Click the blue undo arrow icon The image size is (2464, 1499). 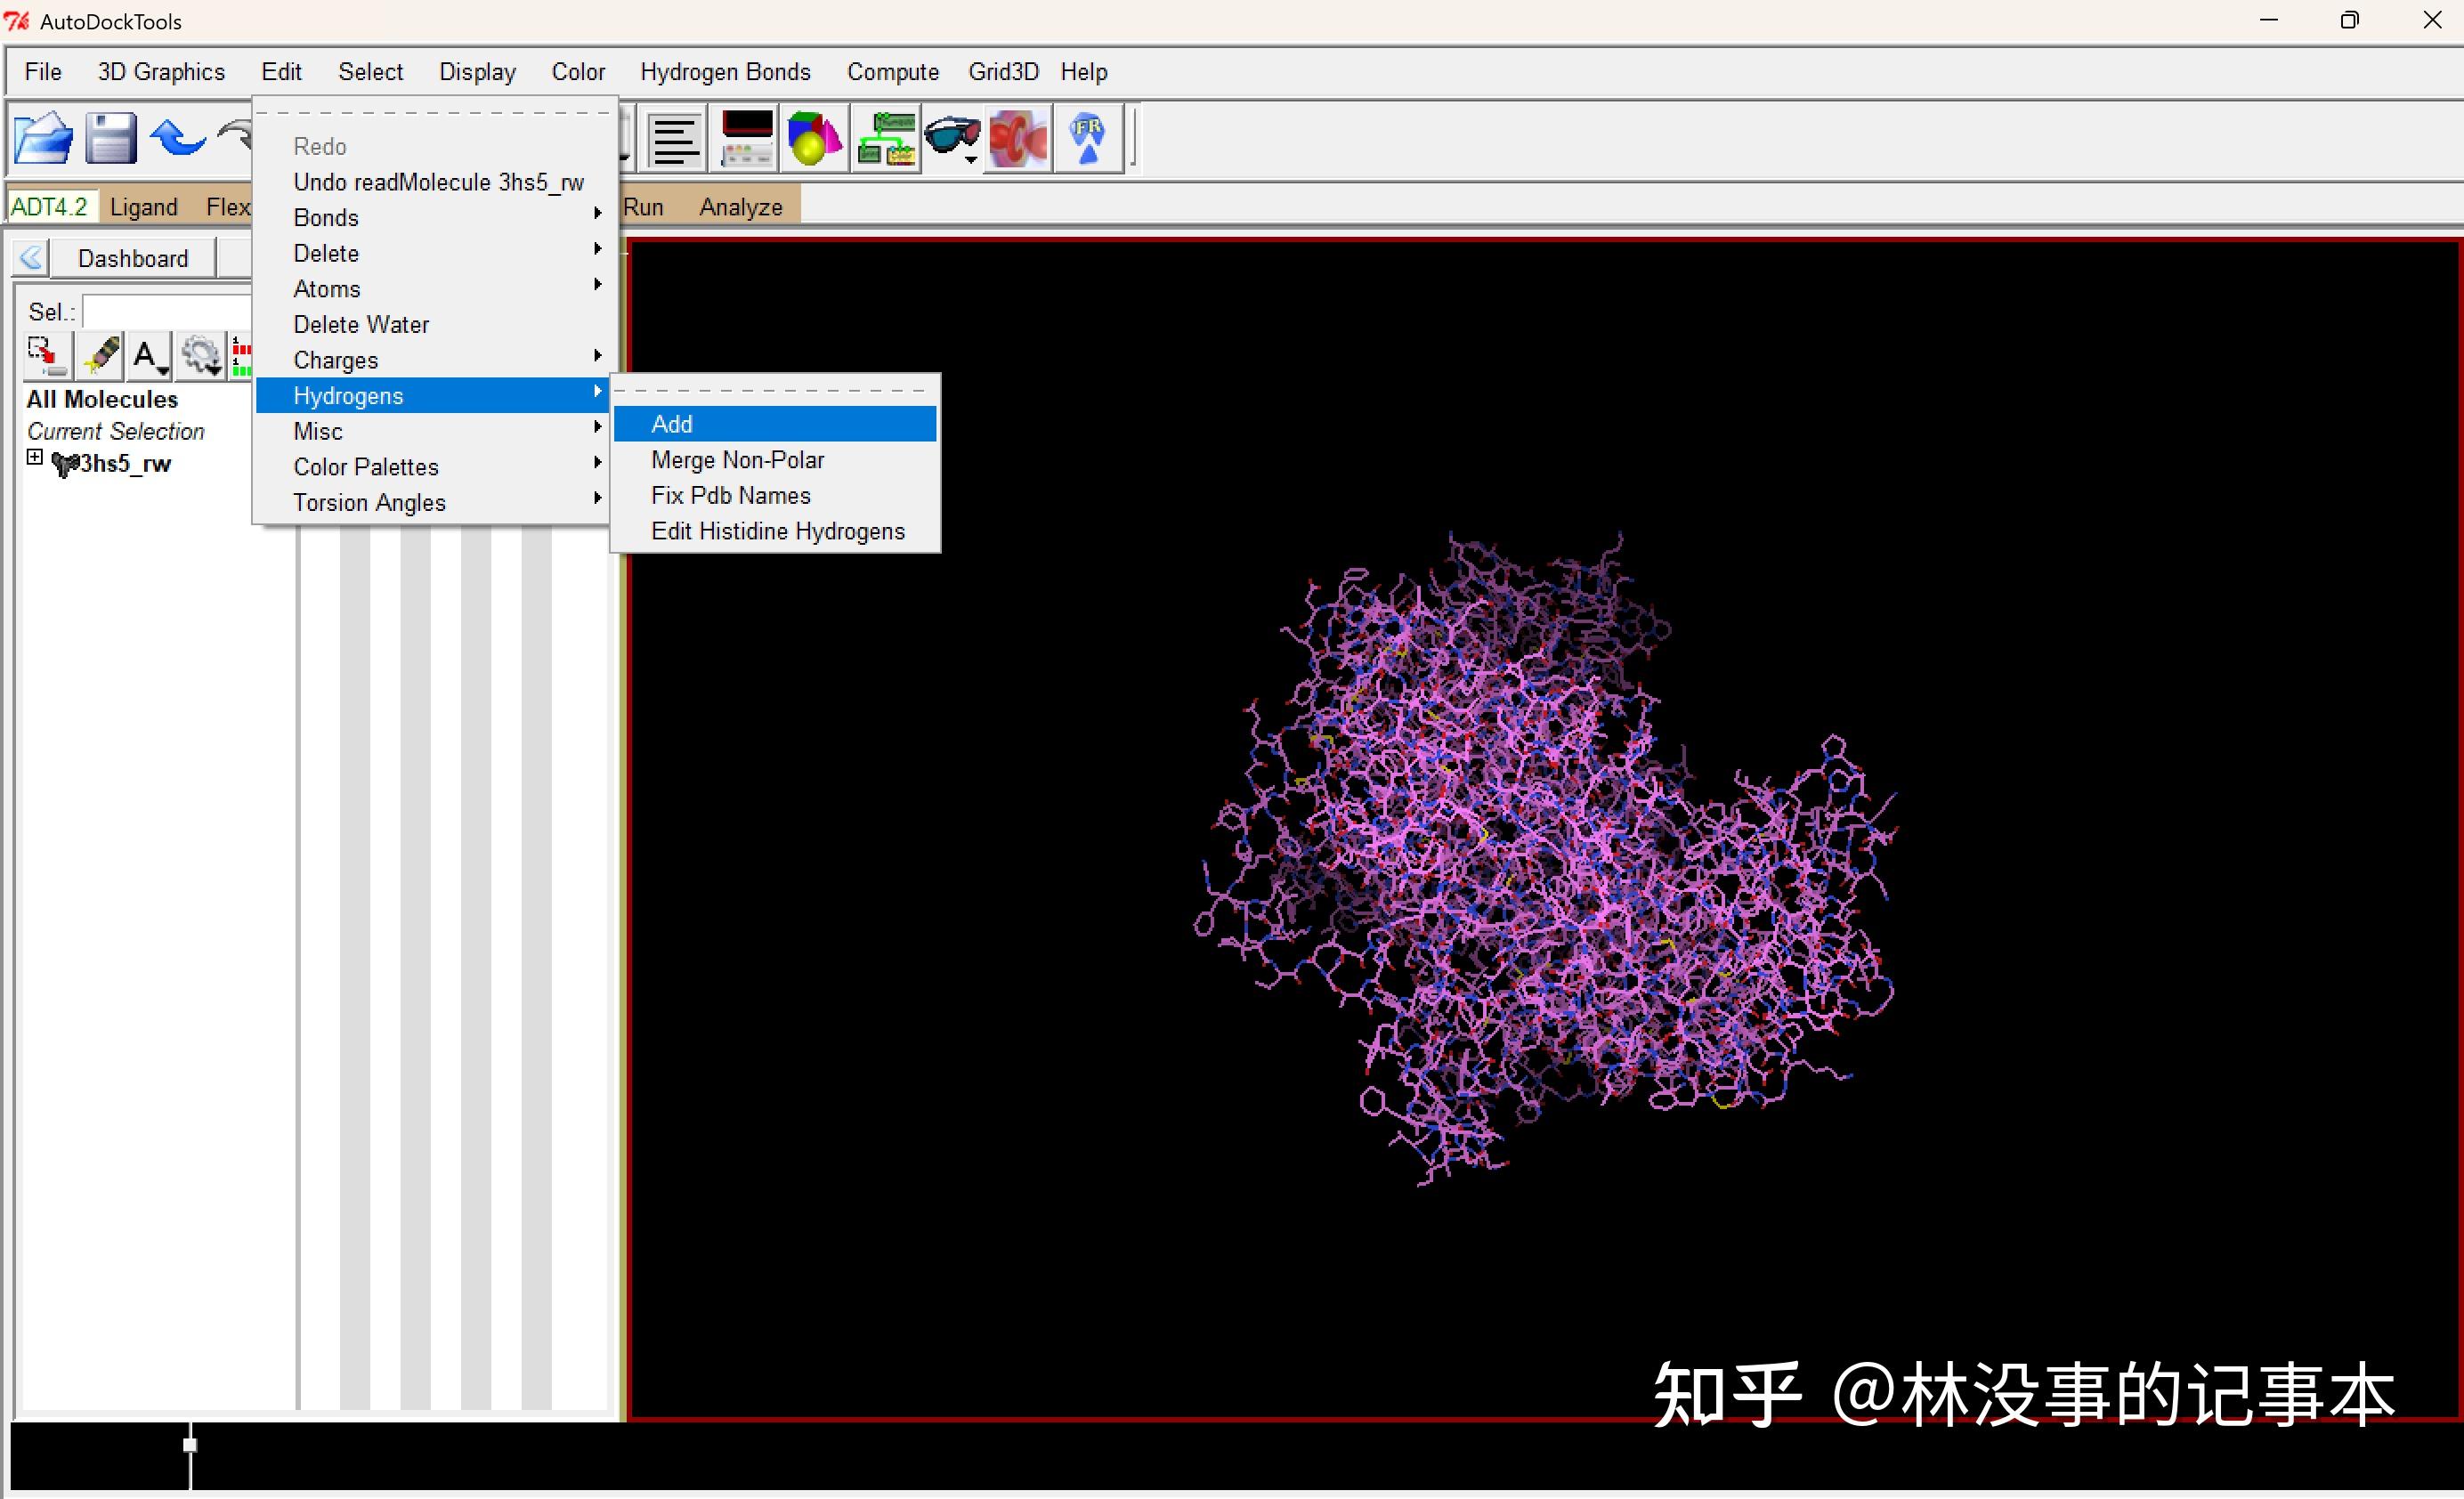tap(178, 138)
